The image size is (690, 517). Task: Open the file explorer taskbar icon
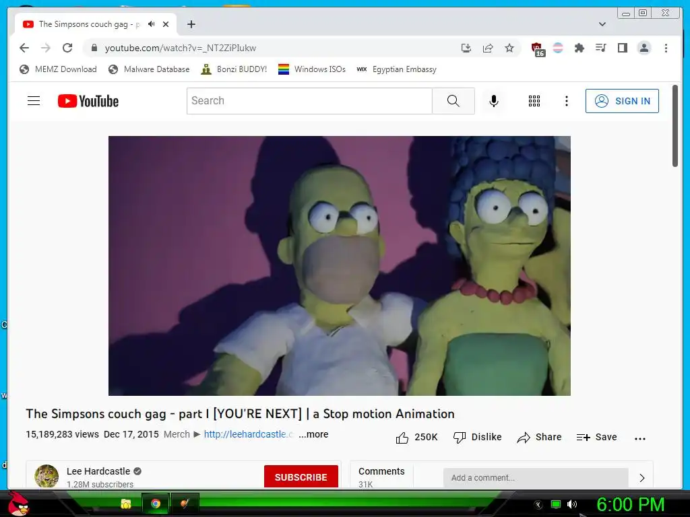126,504
